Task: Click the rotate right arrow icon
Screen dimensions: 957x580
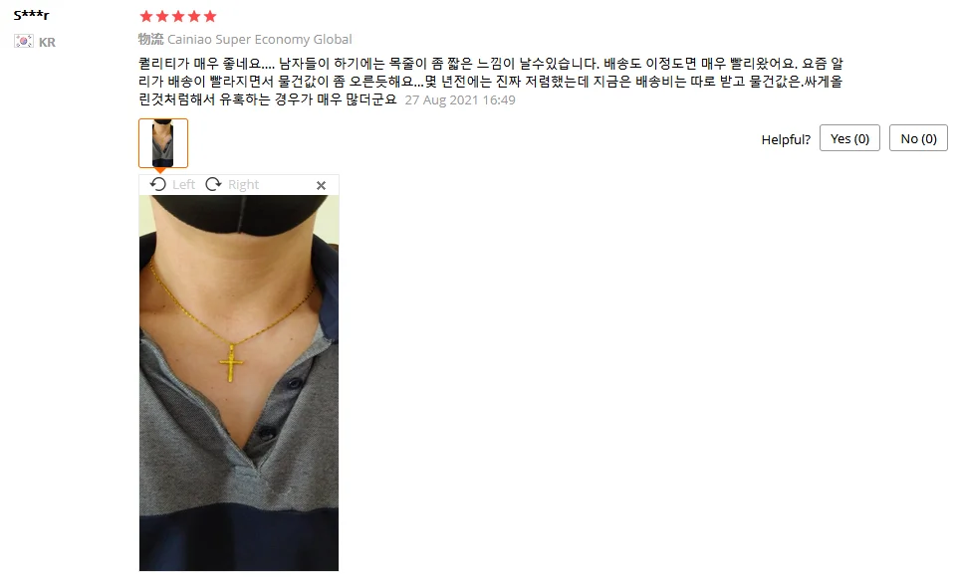Action: (213, 184)
